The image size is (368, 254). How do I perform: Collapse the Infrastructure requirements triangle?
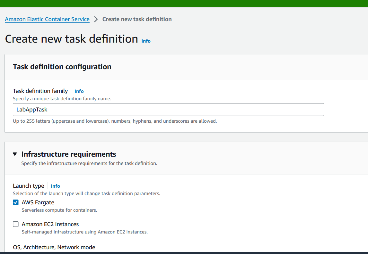[15, 154]
